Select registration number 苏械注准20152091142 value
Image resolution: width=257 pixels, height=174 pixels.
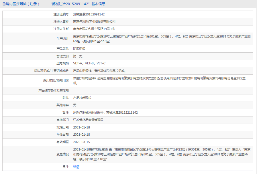(89, 14)
